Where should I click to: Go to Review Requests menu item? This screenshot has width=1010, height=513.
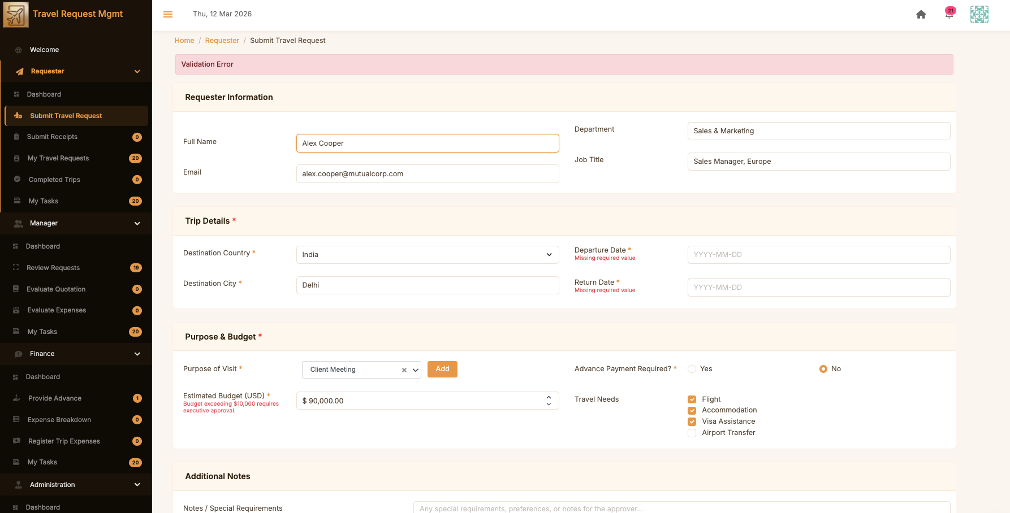click(53, 268)
